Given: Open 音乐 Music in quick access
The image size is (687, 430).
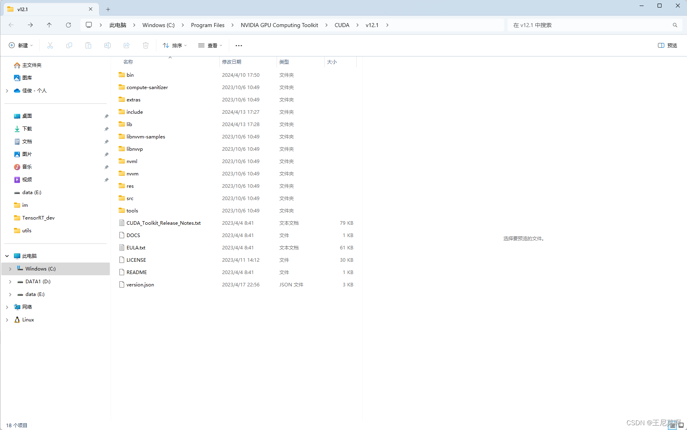Looking at the screenshot, I should tap(27, 167).
